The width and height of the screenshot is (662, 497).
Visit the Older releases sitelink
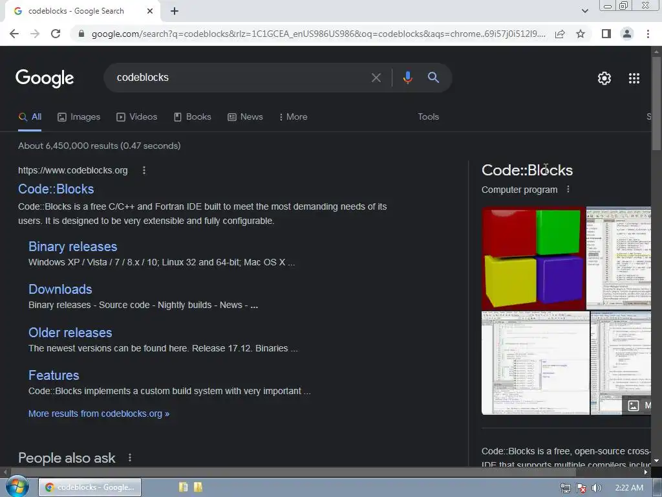pyautogui.click(x=70, y=333)
